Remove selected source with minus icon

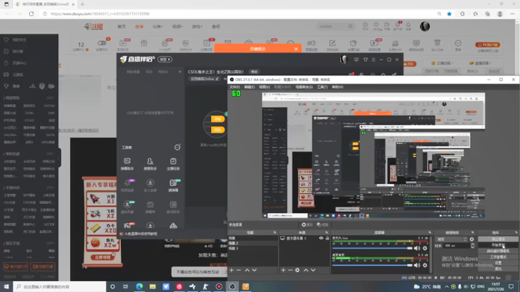pos(290,270)
